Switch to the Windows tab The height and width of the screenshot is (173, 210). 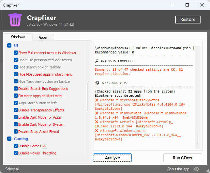click(x=18, y=37)
